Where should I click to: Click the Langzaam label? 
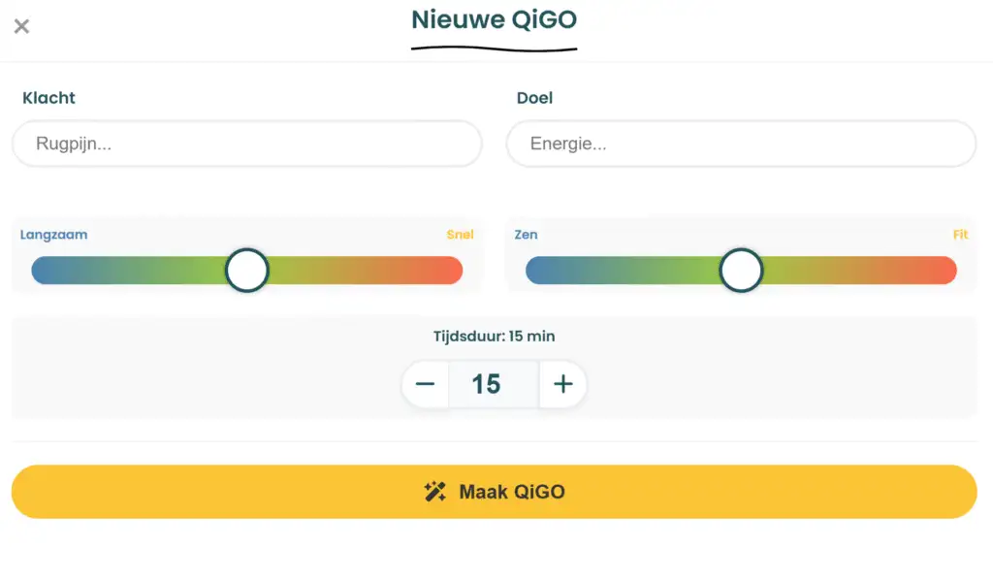[53, 234]
